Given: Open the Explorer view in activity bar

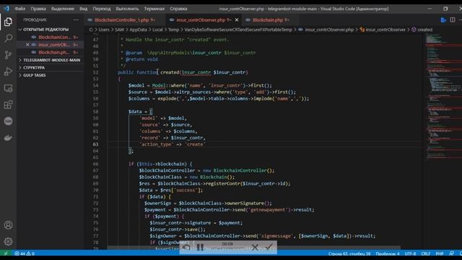Looking at the screenshot, I should coord(8,22).
